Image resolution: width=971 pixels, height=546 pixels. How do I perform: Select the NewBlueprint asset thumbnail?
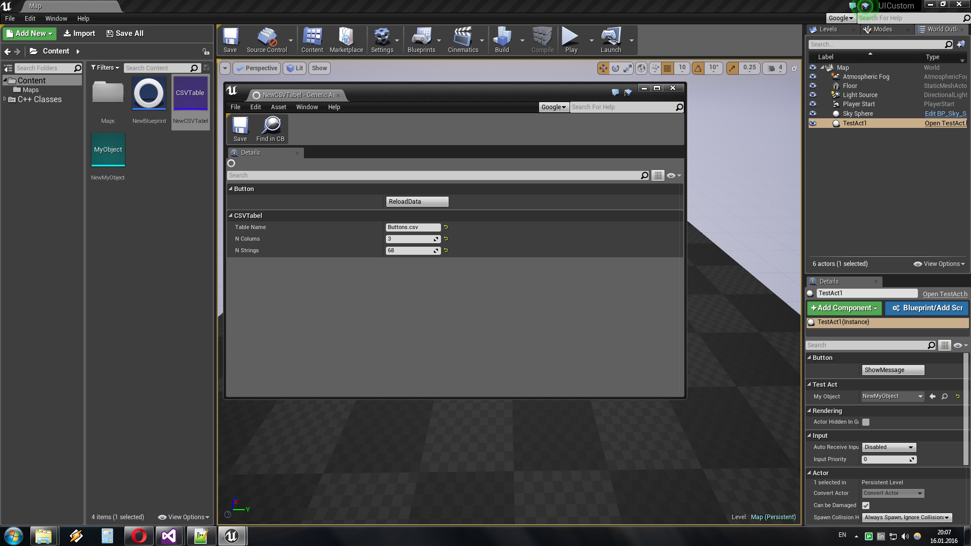click(x=149, y=94)
